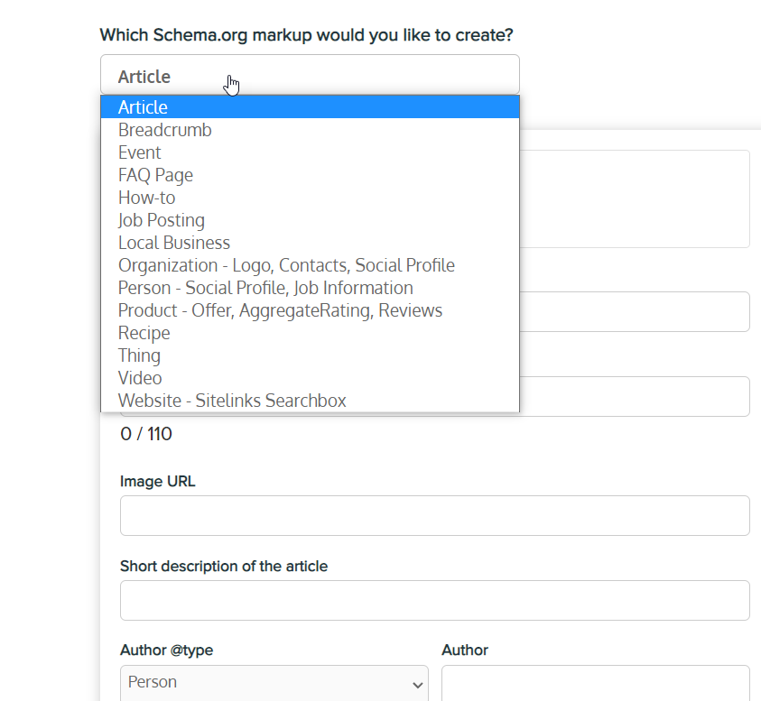Choose Website - Sitelinks Searchbox option
Screen dimensions: 761x701
click(232, 401)
